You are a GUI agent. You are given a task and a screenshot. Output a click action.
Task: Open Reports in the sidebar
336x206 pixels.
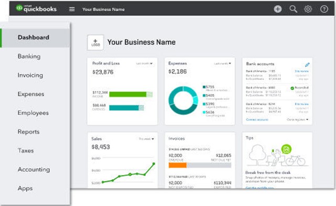pyautogui.click(x=28, y=132)
